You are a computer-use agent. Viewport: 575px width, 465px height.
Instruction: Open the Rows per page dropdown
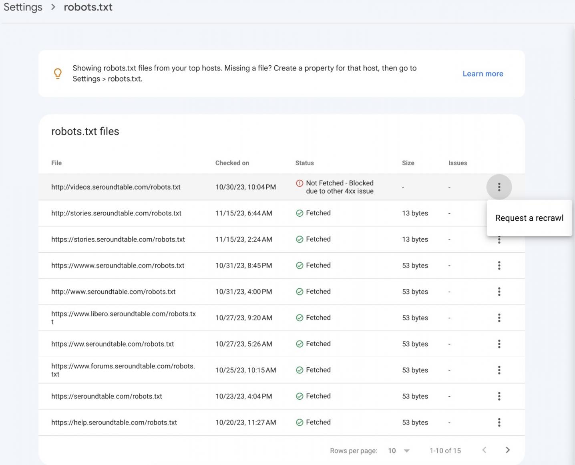[x=399, y=451]
